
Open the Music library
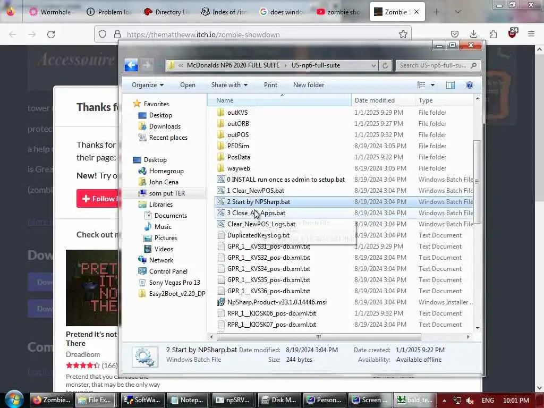163,226
